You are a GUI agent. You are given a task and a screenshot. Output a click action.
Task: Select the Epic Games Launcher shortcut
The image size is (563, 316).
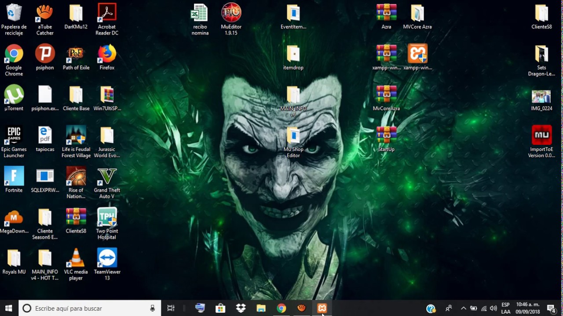point(14,142)
